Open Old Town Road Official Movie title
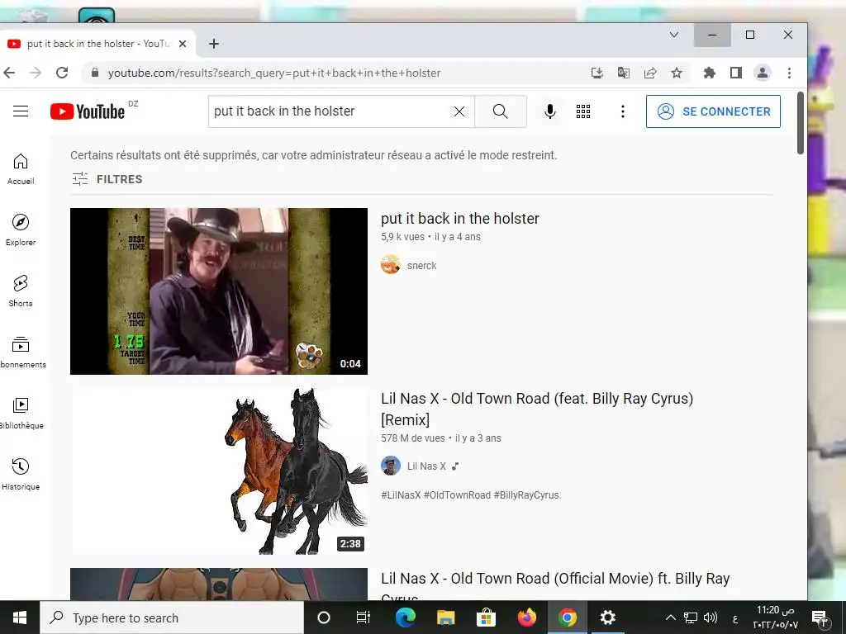 pos(555,585)
